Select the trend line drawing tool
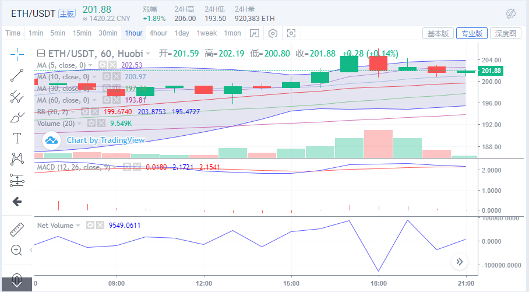The width and height of the screenshot is (529, 292). pos(17,75)
